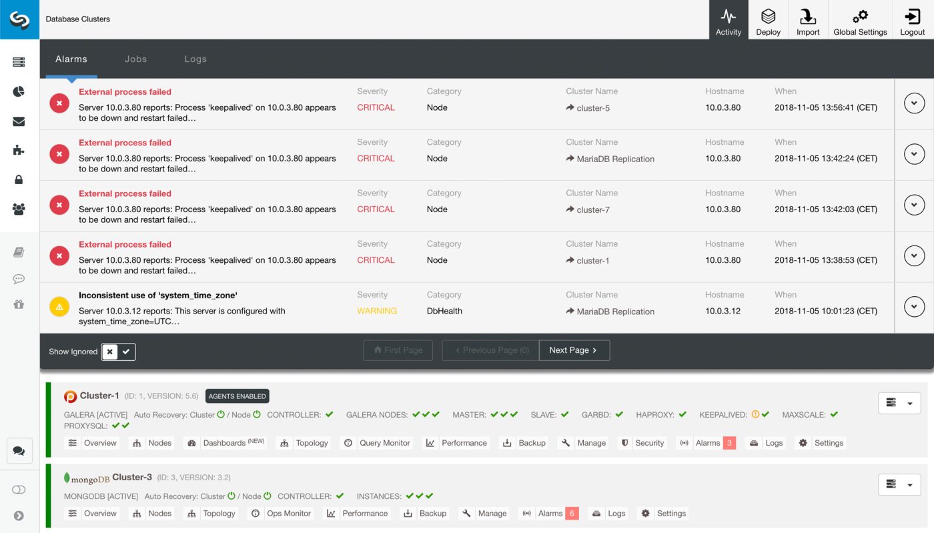Switch to the Jobs tab
Image resolution: width=934 pixels, height=533 pixels.
pyautogui.click(x=135, y=59)
